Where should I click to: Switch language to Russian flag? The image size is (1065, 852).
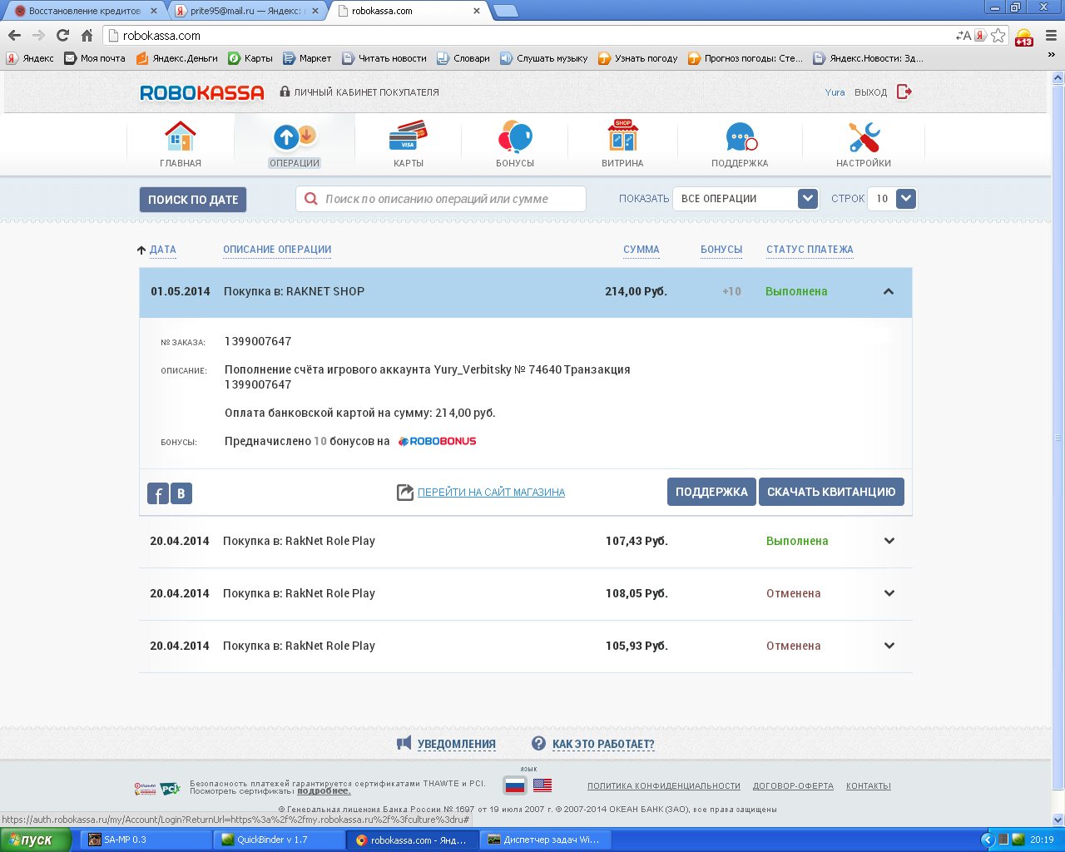click(515, 785)
